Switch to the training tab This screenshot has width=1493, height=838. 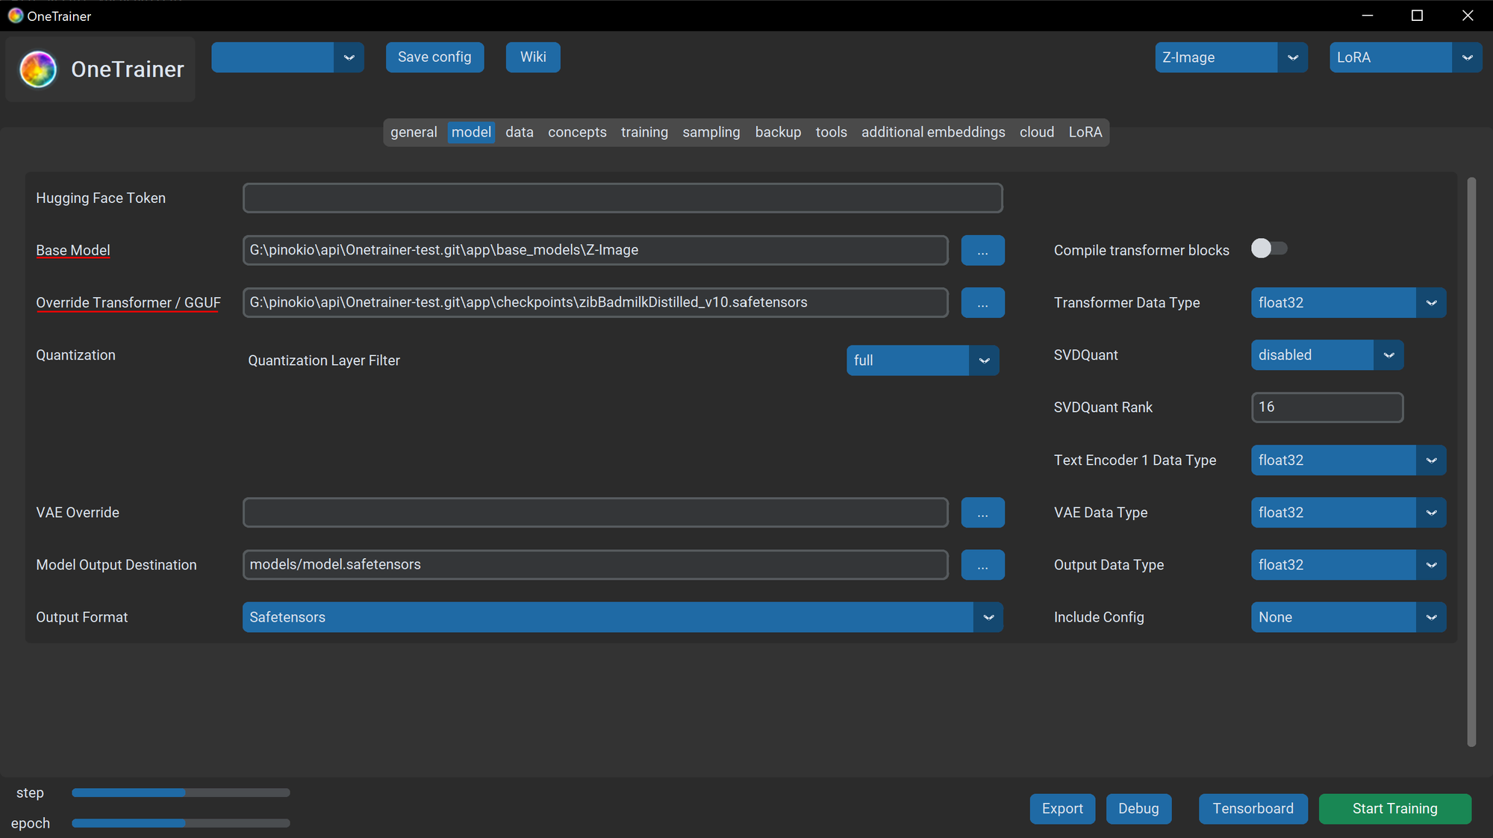[x=644, y=132]
